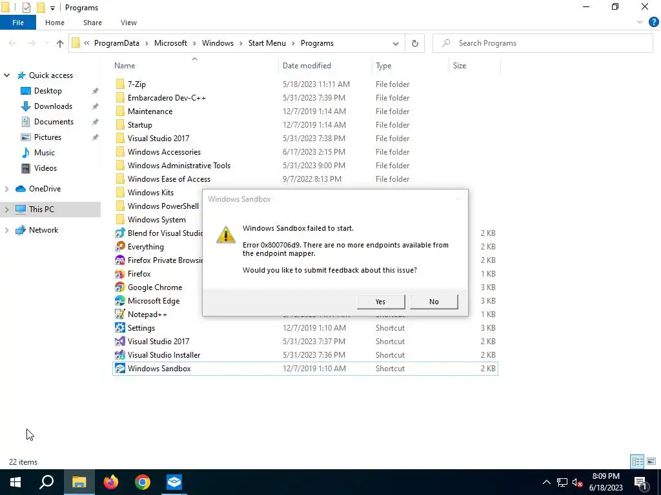
Task: Open Videos in Quick access
Action: 45,168
